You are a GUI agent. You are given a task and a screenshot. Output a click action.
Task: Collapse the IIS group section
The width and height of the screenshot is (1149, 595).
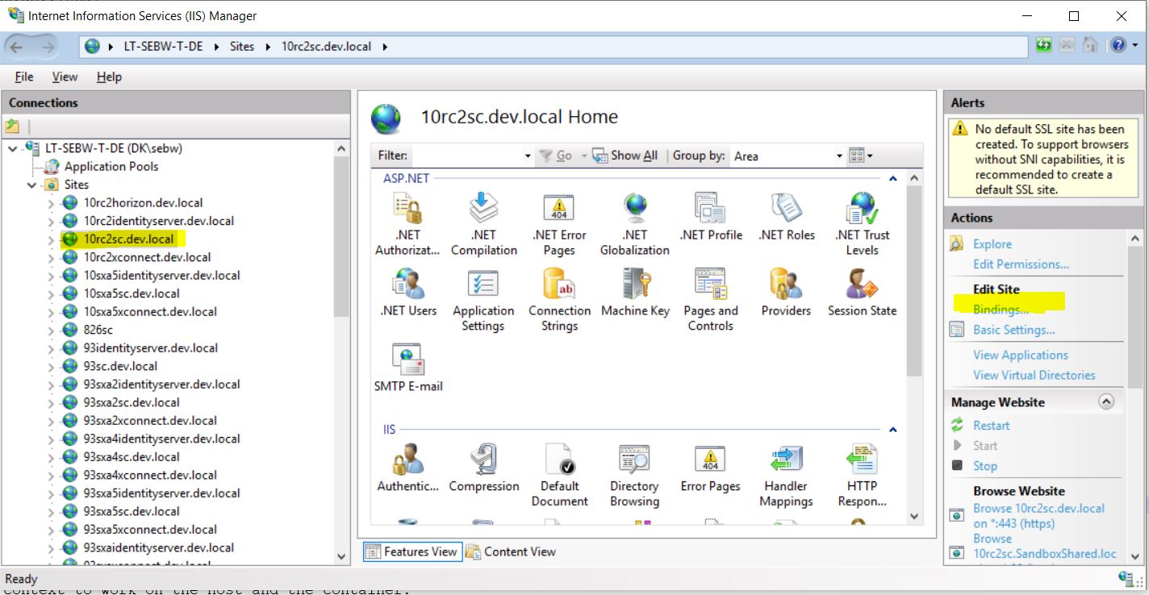click(893, 430)
